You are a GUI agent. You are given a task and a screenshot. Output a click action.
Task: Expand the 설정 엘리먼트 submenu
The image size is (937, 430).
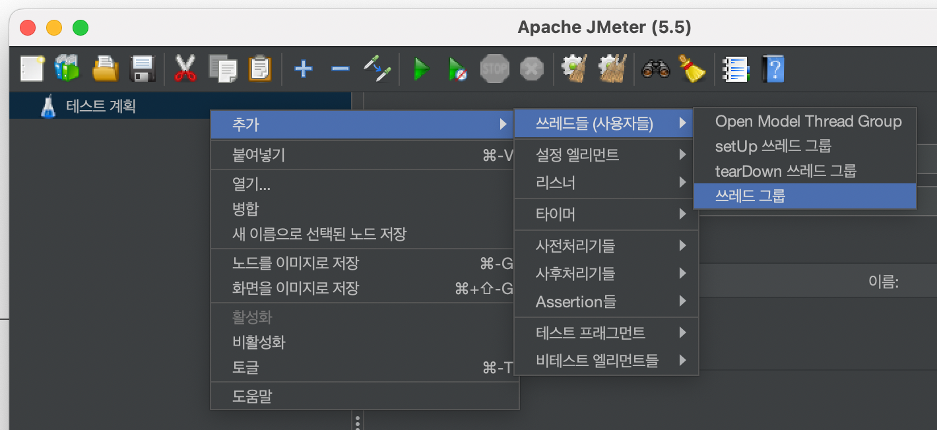tap(606, 156)
